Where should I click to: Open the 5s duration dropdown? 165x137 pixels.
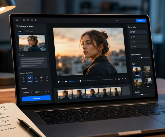47,92
